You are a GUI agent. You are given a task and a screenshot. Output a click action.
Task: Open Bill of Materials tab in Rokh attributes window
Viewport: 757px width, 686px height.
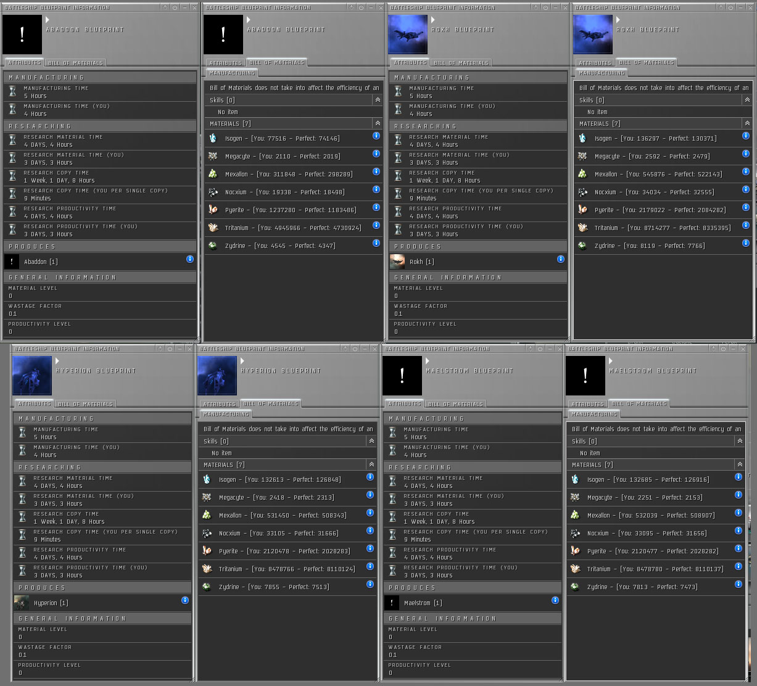(461, 63)
